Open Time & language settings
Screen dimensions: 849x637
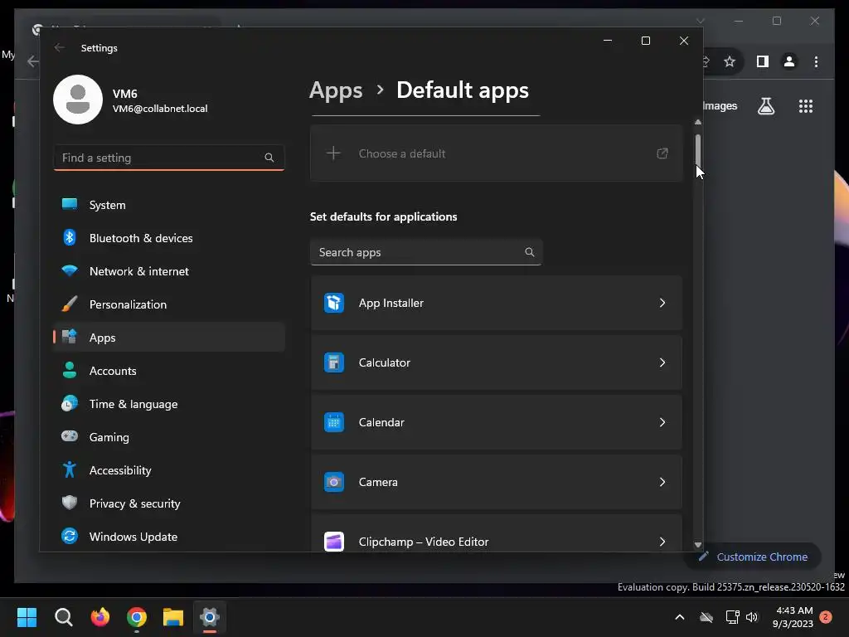pyautogui.click(x=169, y=404)
